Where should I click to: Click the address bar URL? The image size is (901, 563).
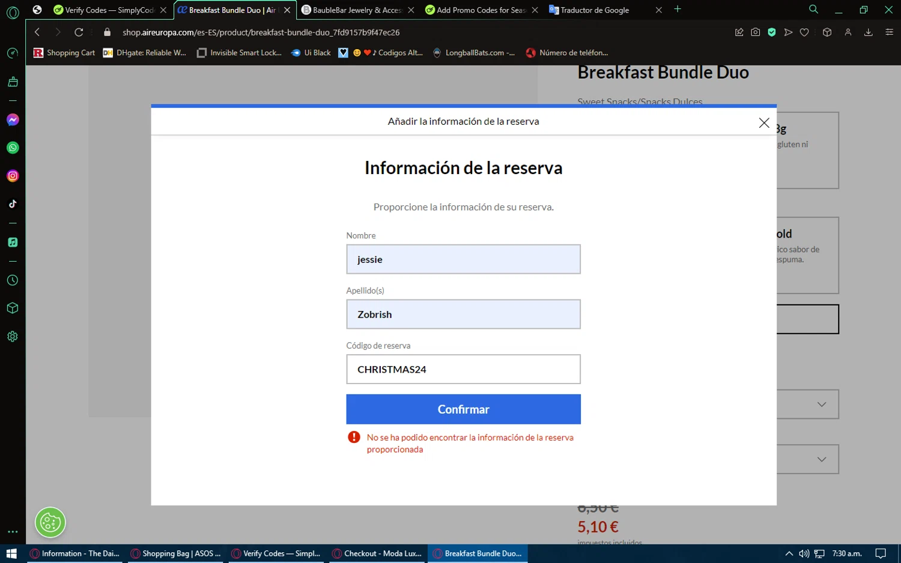261,32
